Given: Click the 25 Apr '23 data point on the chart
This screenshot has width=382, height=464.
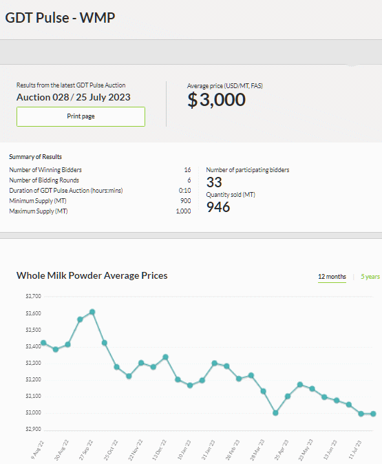Looking at the screenshot, I should point(288,397).
